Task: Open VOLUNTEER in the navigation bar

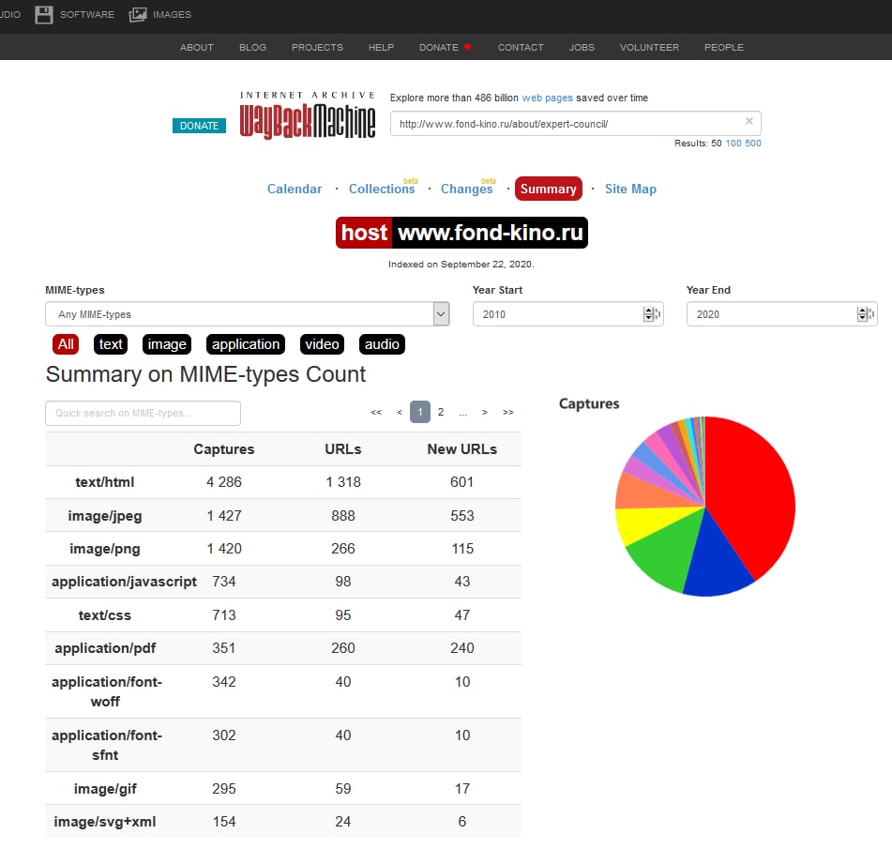Action: 649,47
